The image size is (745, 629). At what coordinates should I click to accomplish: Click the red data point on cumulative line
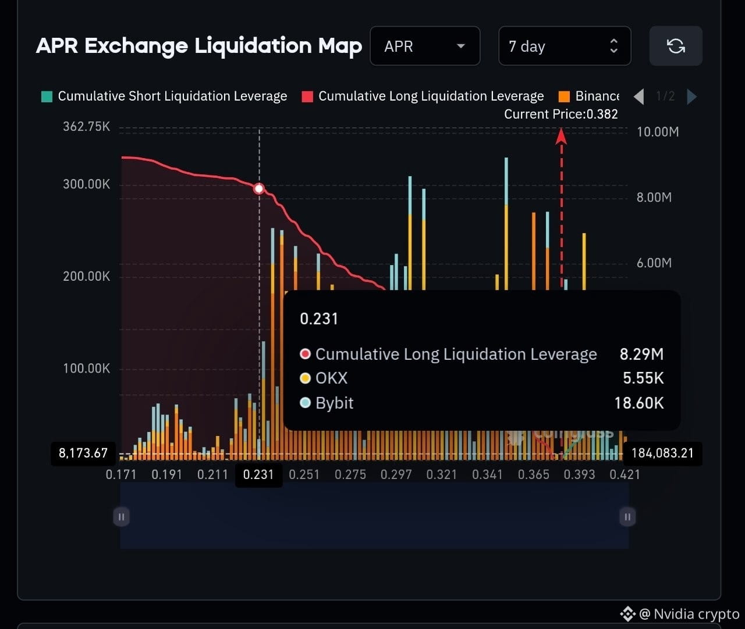pyautogui.click(x=259, y=188)
